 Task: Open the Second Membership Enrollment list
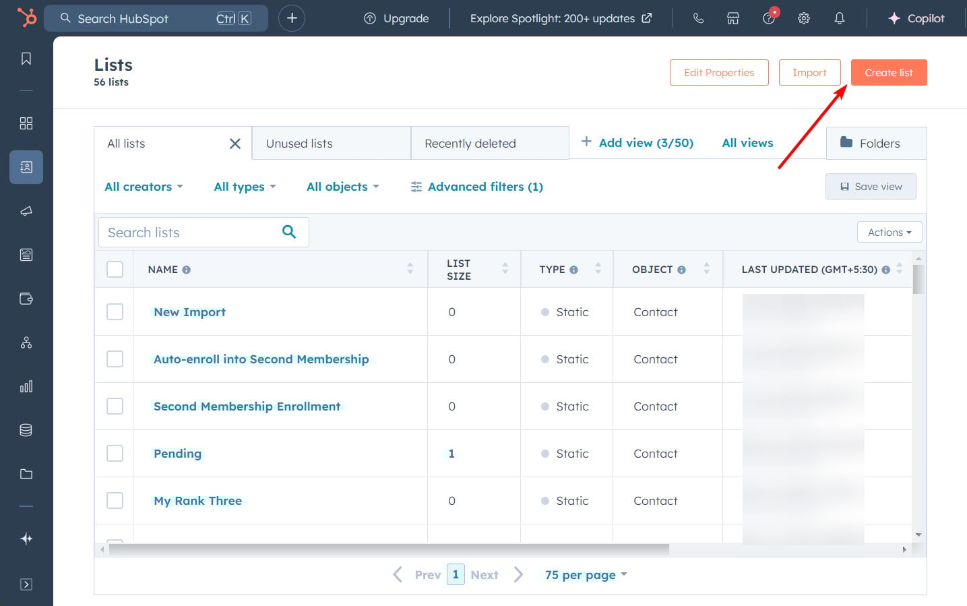click(x=247, y=406)
